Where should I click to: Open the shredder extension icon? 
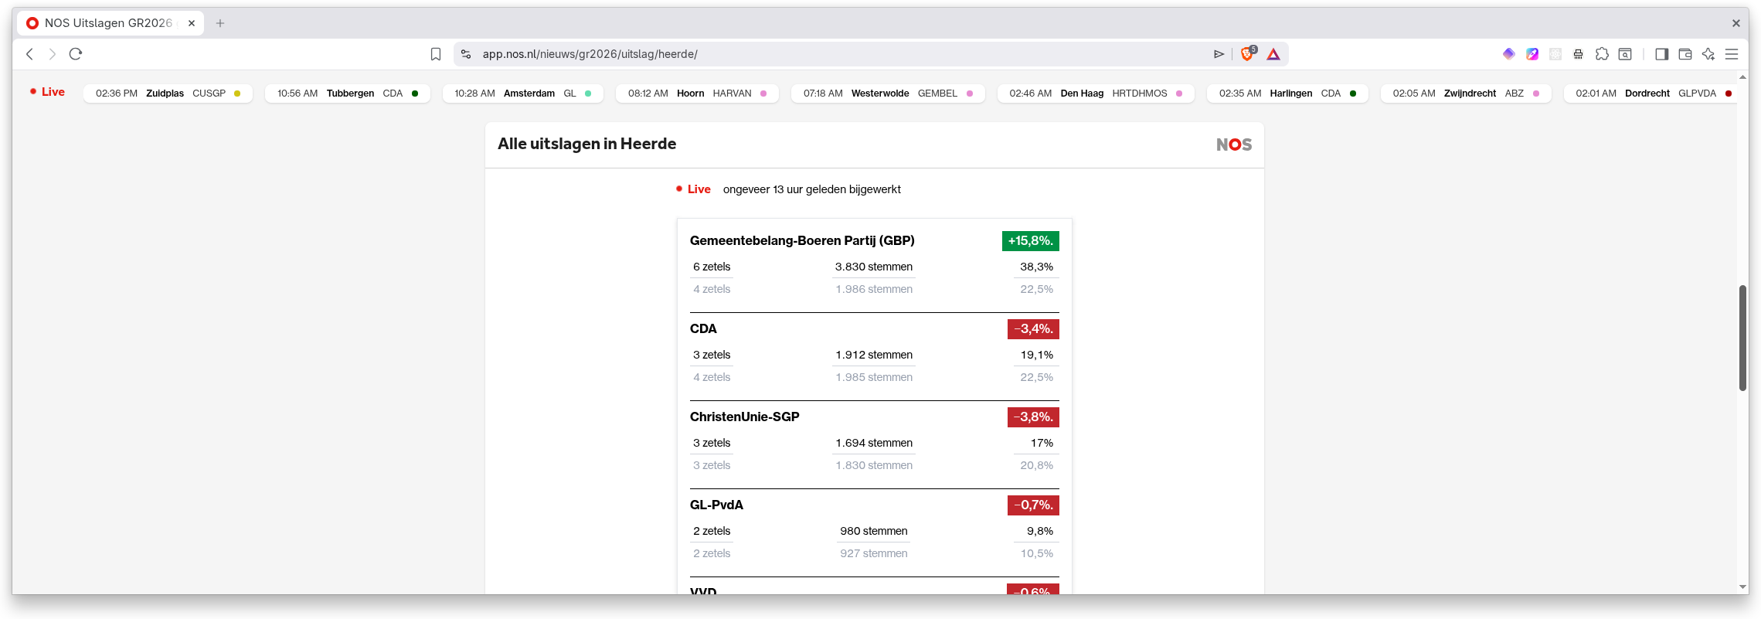tap(1579, 54)
